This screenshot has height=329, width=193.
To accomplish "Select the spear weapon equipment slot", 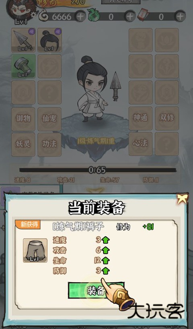I will tap(23, 40).
